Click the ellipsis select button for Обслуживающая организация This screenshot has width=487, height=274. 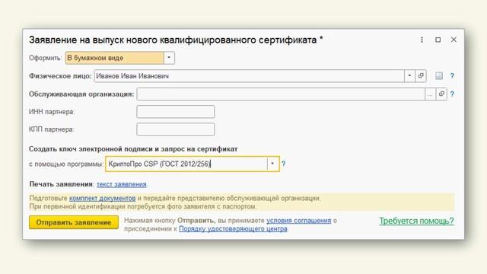coord(430,94)
